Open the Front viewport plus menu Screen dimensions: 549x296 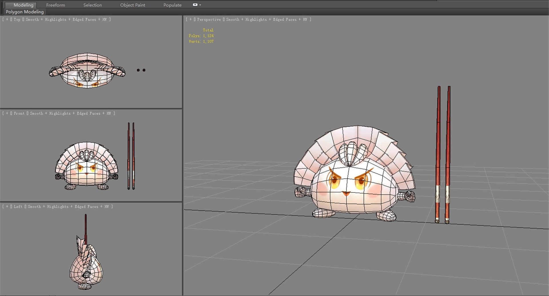(7, 113)
